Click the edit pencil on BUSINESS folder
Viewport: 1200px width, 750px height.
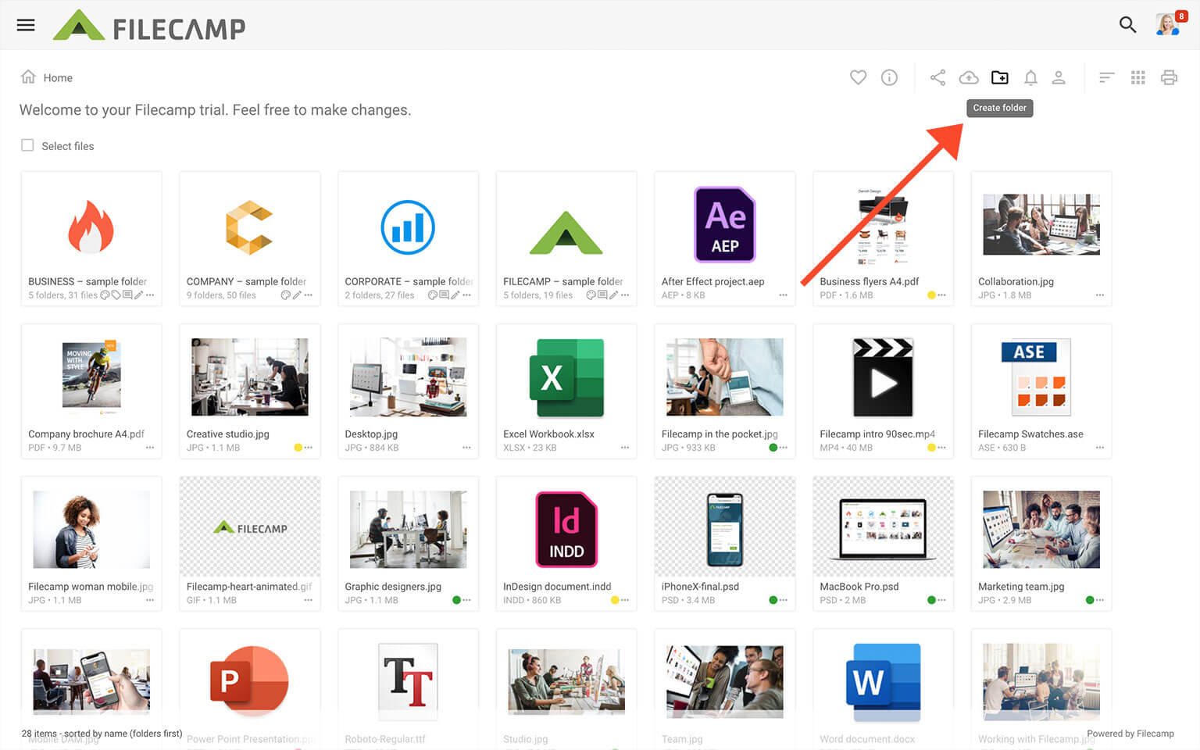coord(138,295)
